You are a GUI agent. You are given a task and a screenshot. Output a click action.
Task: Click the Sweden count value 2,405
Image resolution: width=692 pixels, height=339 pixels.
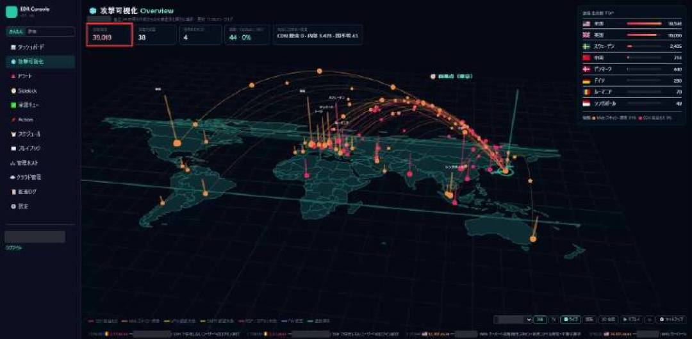point(676,46)
